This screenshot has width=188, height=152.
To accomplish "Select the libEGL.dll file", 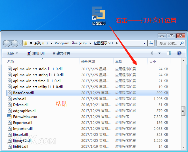I will pyautogui.click(x=20, y=147).
